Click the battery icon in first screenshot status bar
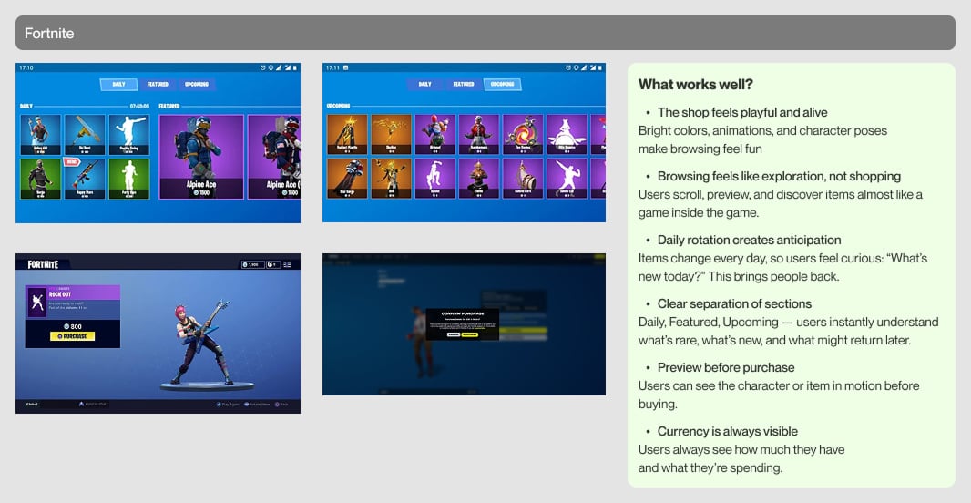 295,67
